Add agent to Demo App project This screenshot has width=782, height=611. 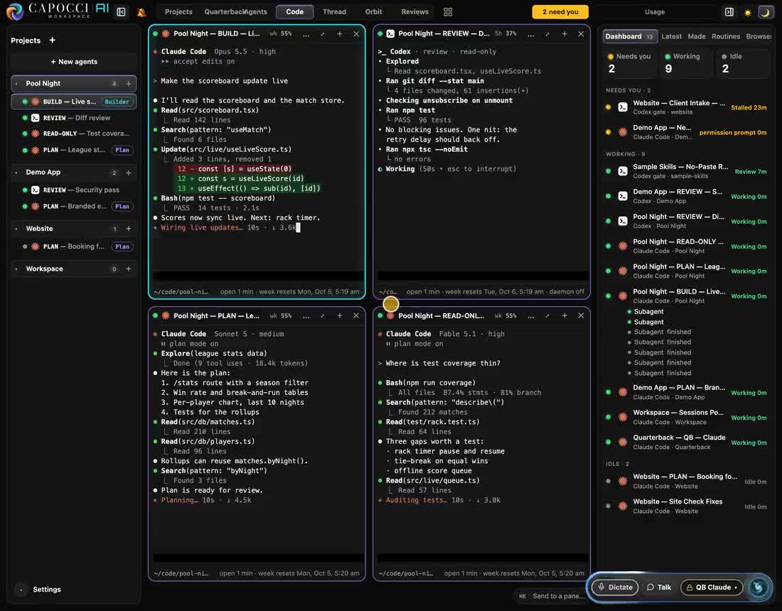click(128, 173)
